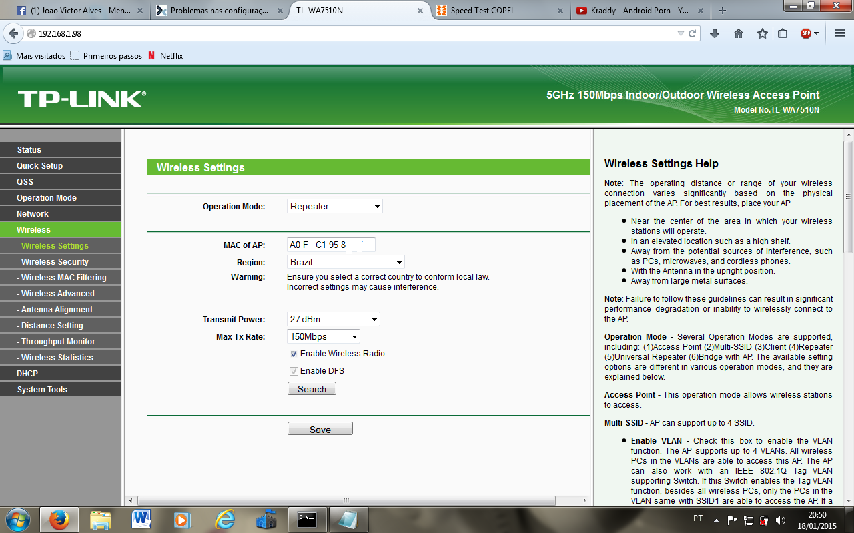Switch to the Kraddy YouTube tab

tap(640, 11)
